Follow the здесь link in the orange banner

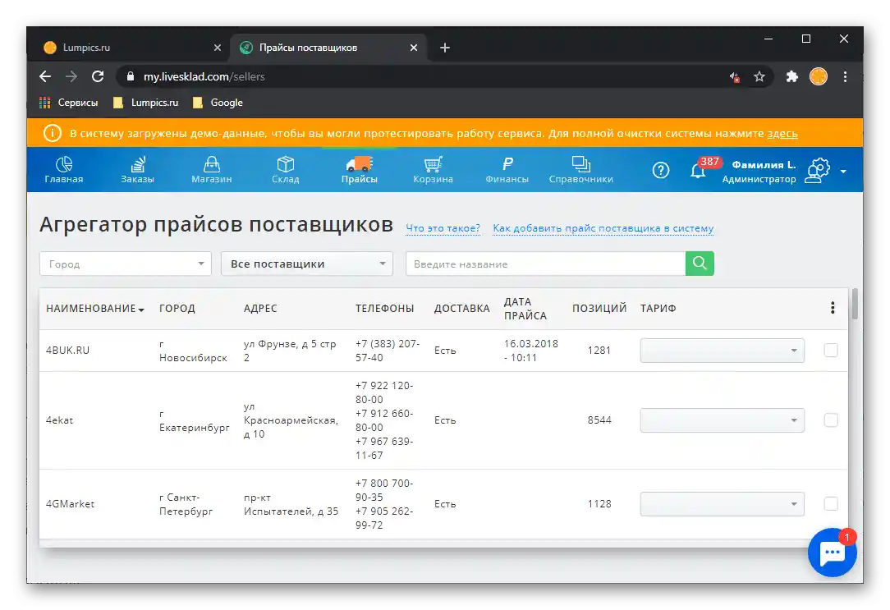(782, 133)
